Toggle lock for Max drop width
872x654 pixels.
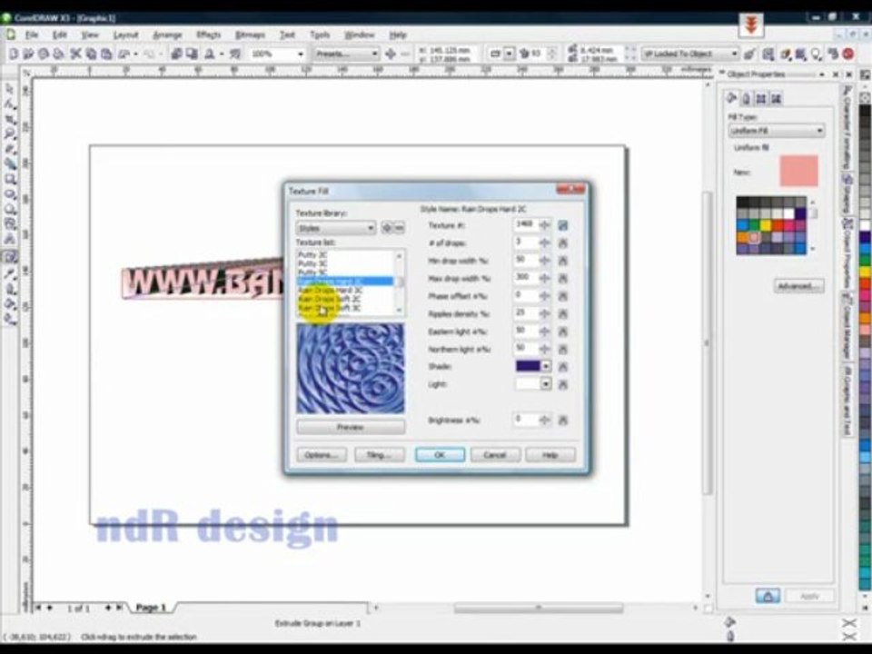coord(563,279)
